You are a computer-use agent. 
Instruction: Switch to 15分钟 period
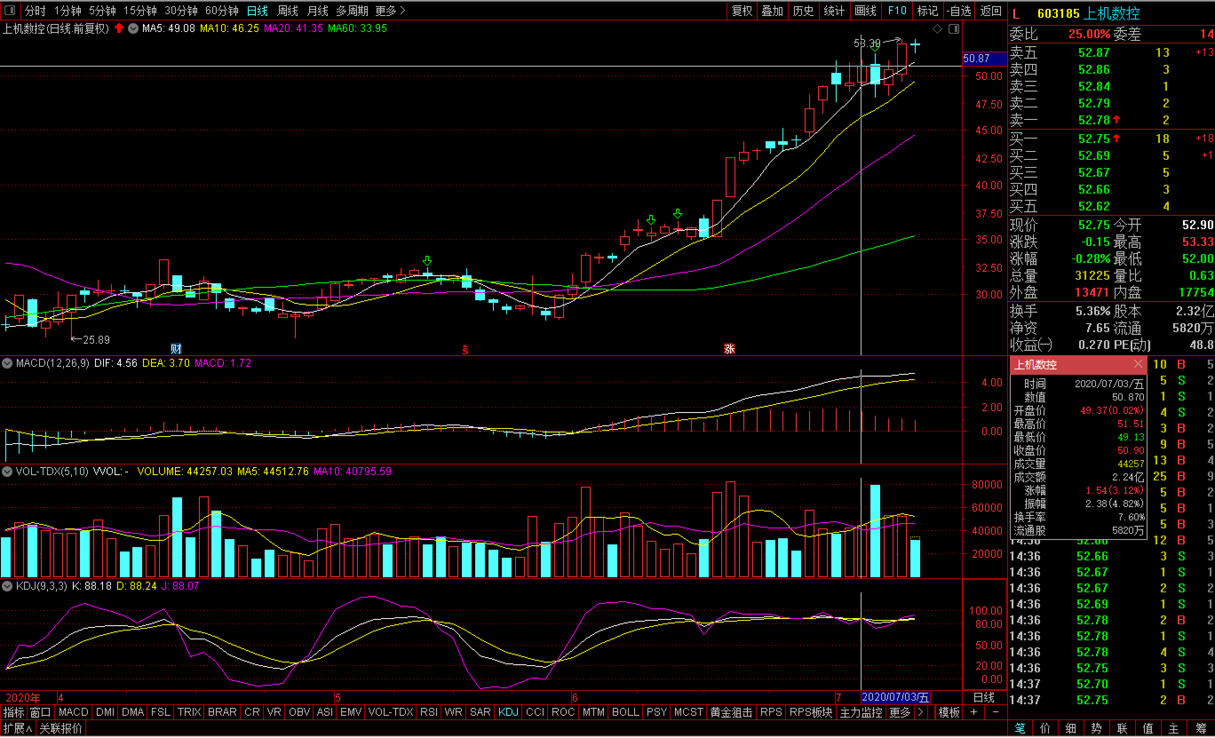pos(140,10)
